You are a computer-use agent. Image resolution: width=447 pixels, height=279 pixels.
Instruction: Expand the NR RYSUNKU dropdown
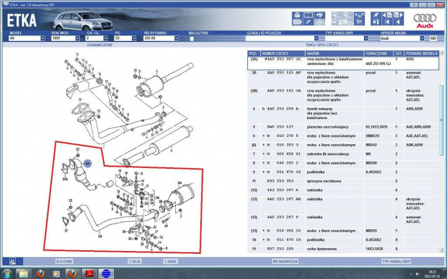tap(177, 38)
